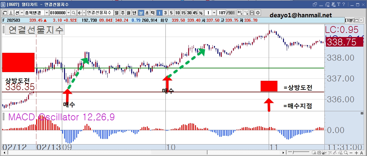Click the speaker sound icon

click(80, 13)
